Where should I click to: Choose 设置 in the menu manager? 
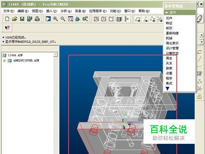tap(169, 74)
